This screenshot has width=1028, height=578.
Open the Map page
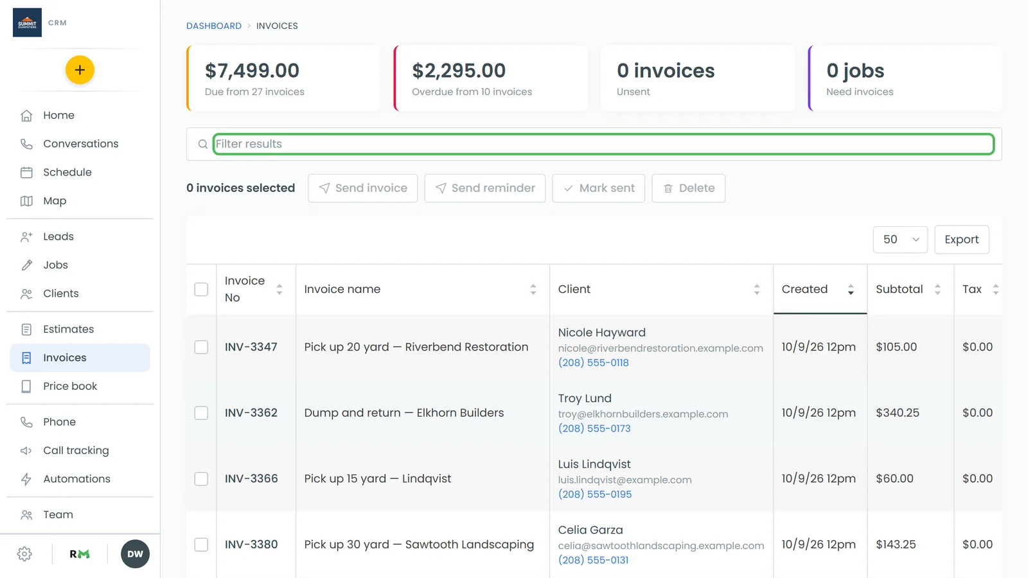tap(80, 201)
